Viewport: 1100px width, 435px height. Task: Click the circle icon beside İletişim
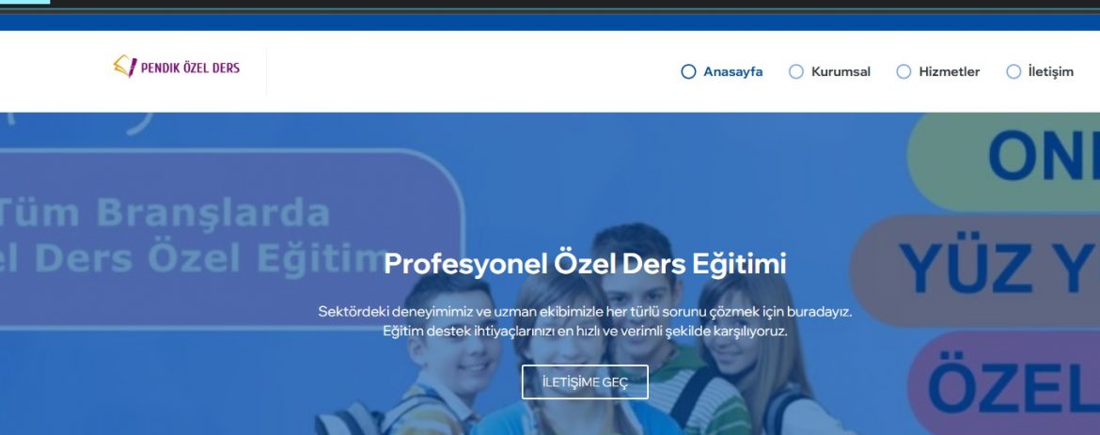tap(1013, 71)
